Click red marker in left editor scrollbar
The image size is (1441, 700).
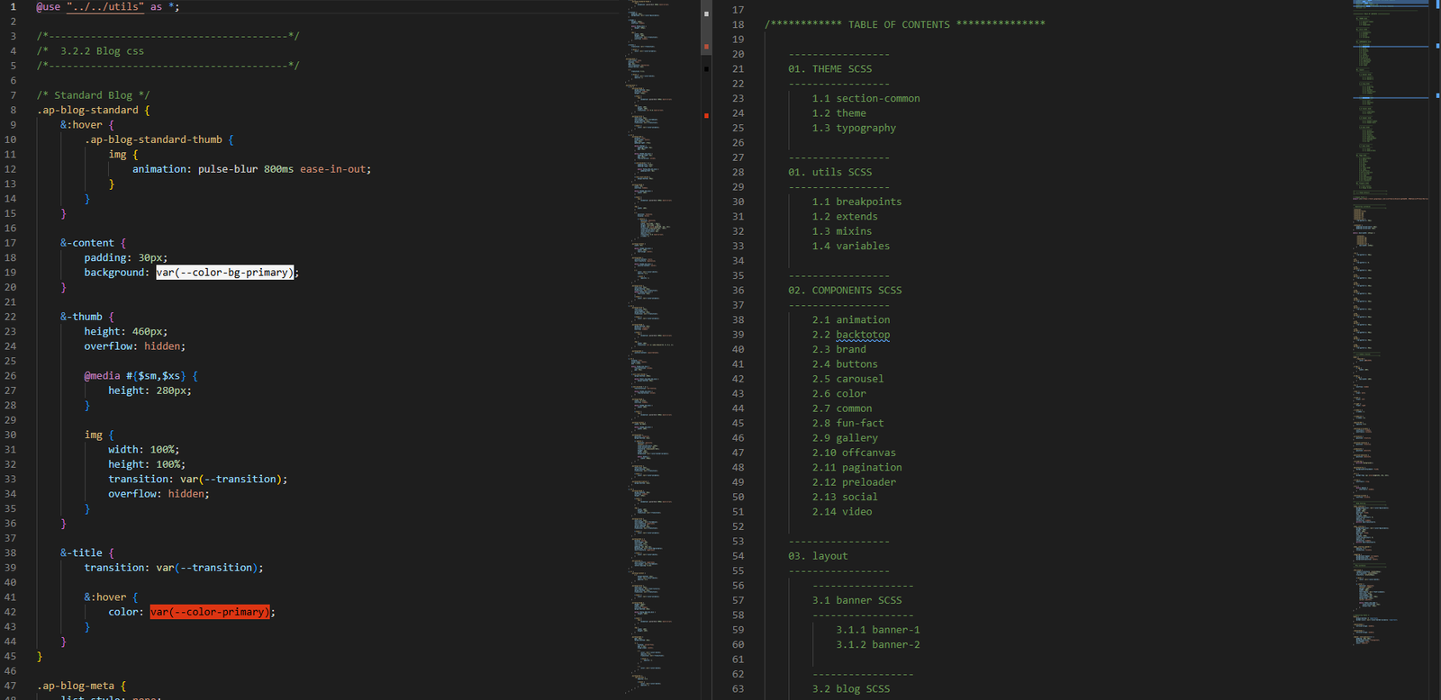click(706, 115)
